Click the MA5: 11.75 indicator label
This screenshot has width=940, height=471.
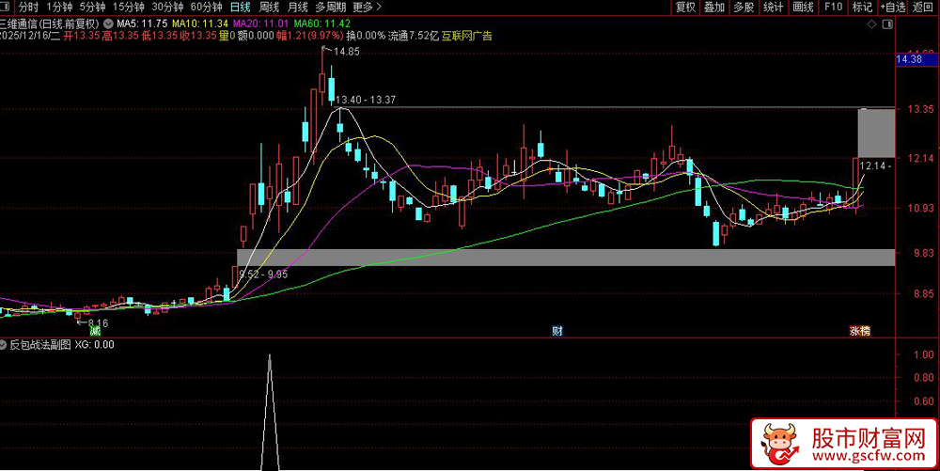pyautogui.click(x=142, y=24)
